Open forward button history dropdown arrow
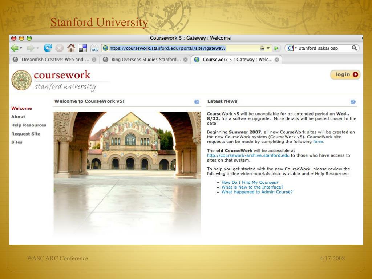 37,48
